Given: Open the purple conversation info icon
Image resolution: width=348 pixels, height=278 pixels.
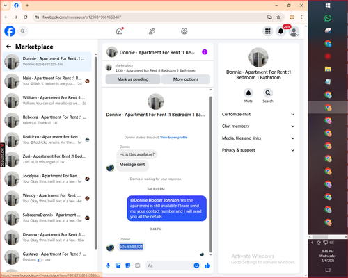Looking at the screenshot, I should point(205,52).
